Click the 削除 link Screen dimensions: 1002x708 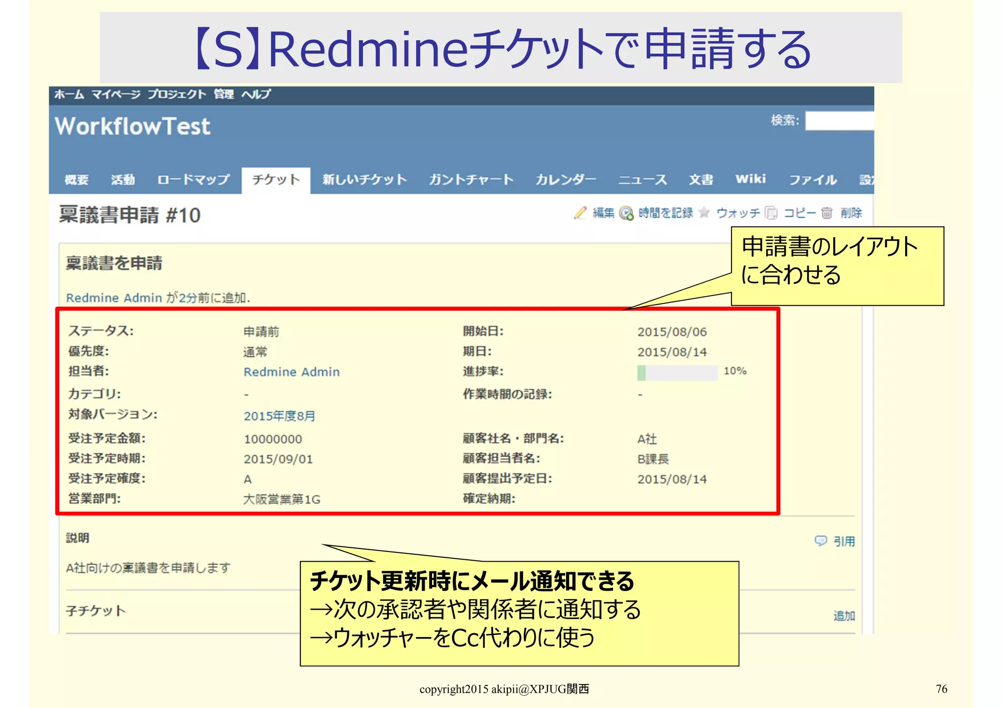click(851, 213)
